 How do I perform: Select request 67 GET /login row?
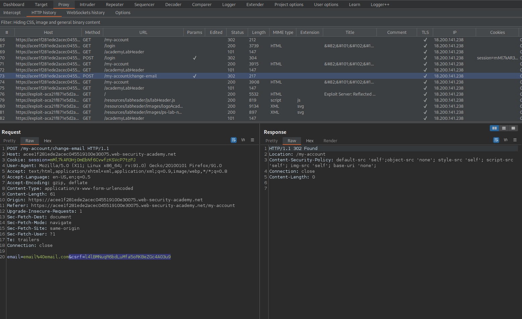[x=261, y=46]
